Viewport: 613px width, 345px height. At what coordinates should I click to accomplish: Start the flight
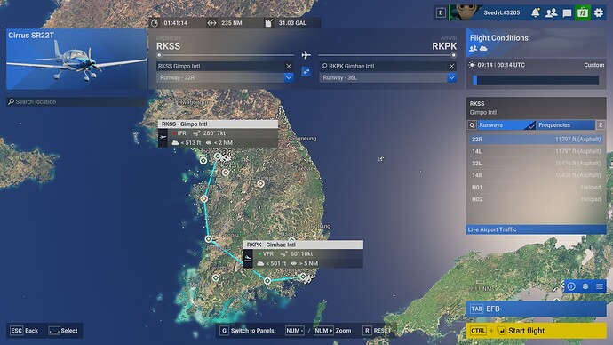536,331
